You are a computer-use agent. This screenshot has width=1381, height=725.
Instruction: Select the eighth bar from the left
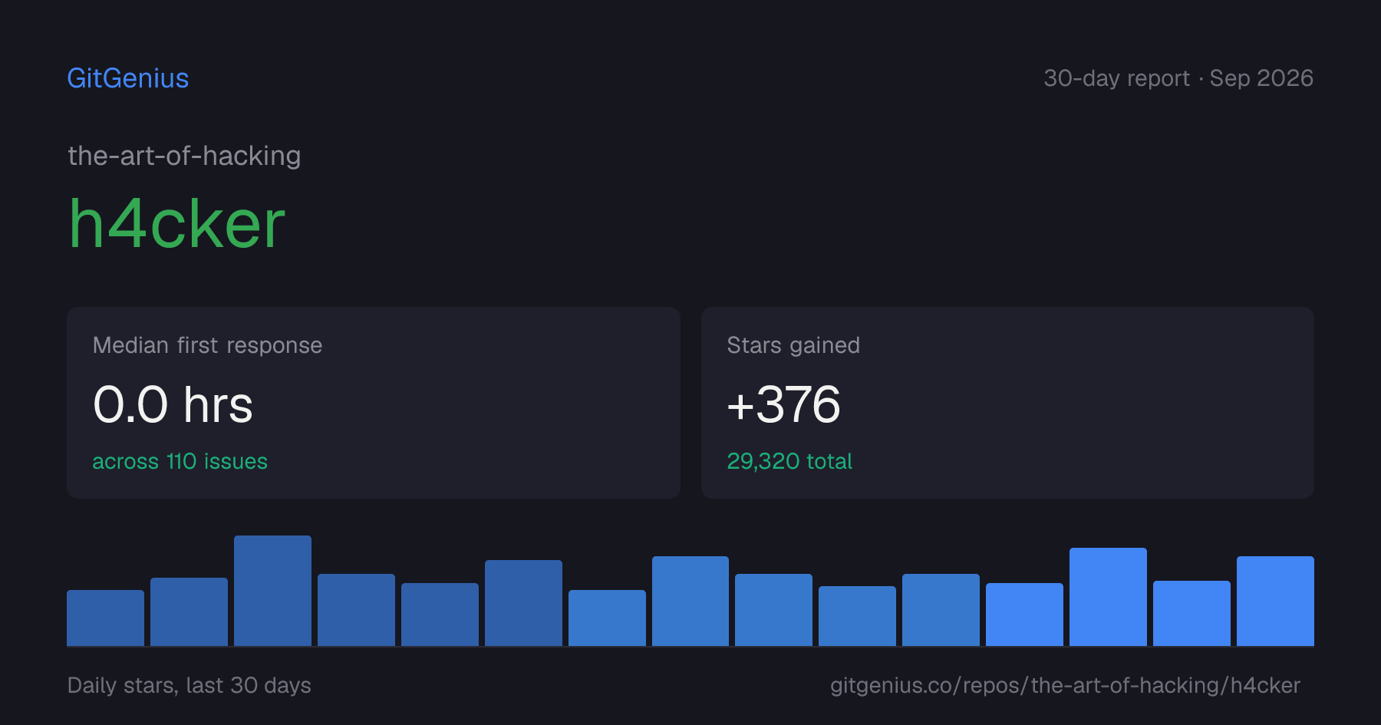click(690, 601)
